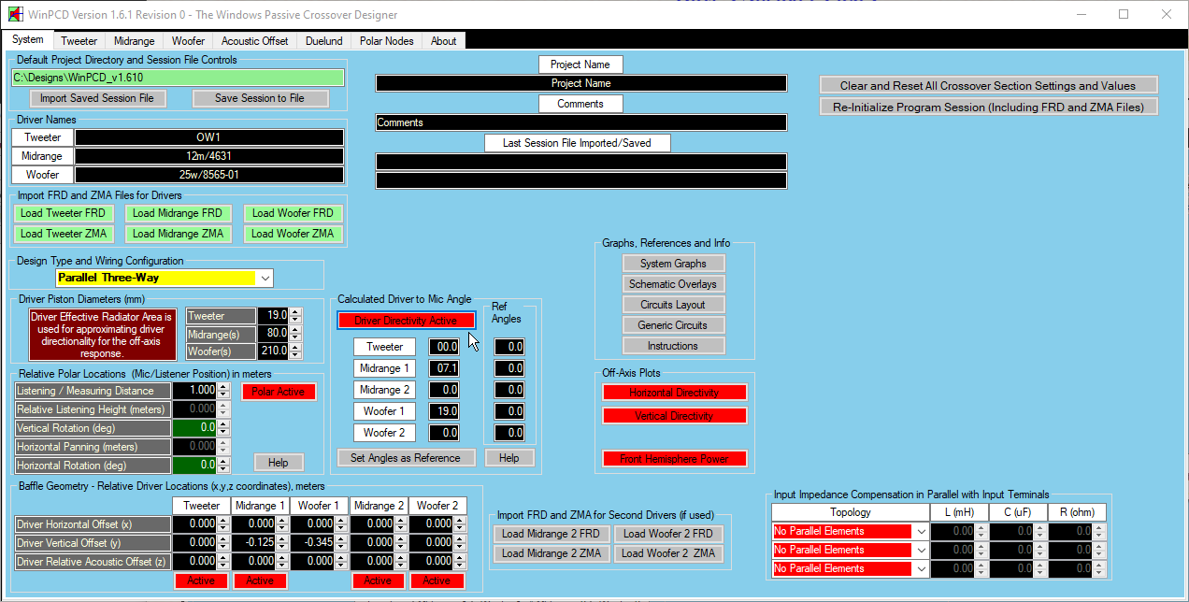Open System Graphs
The width and height of the screenshot is (1189, 602).
673,264
